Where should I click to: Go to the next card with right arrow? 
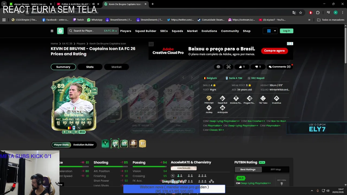tap(192, 78)
